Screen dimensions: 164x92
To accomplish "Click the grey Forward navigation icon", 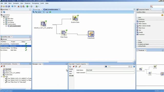I will [x=31, y=6].
